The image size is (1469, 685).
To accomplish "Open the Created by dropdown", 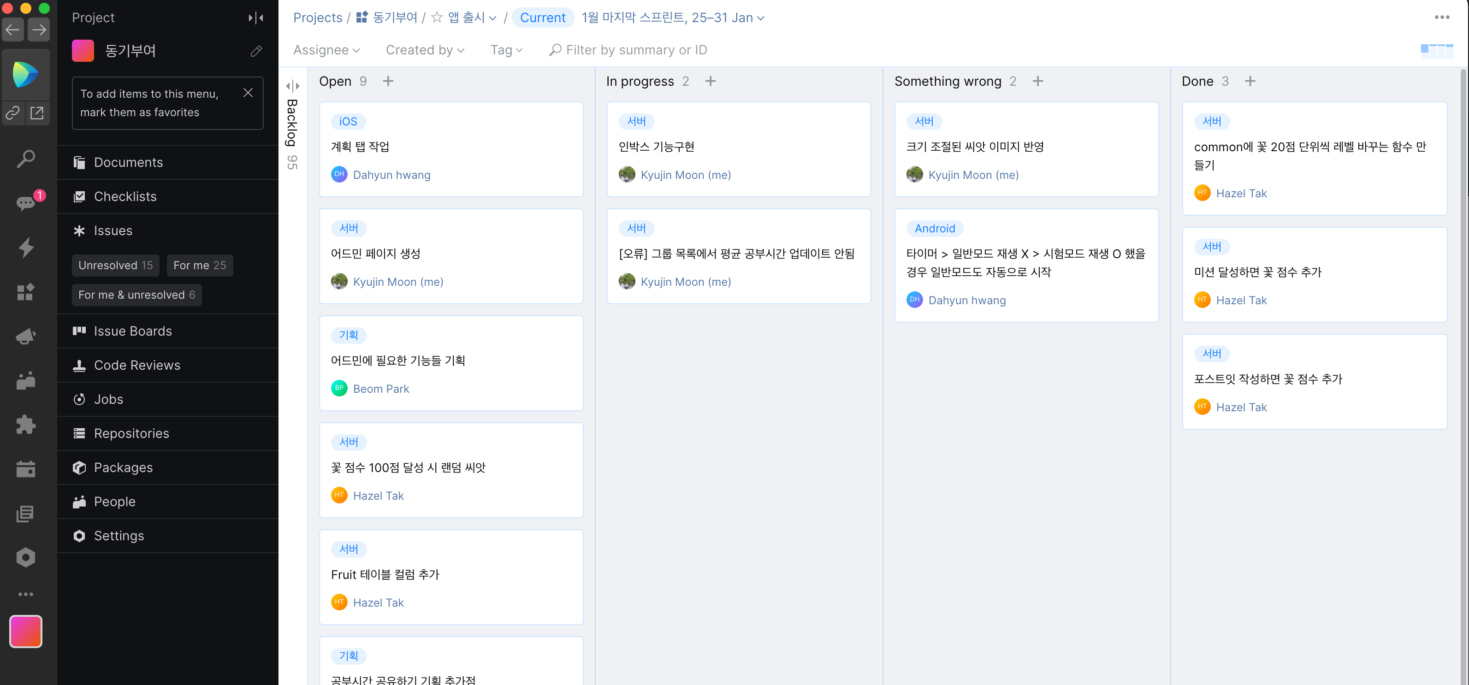I will tap(425, 50).
